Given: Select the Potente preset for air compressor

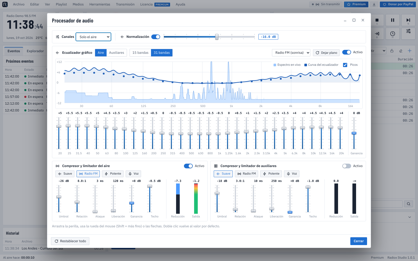Looking at the screenshot, I should click(x=113, y=174).
